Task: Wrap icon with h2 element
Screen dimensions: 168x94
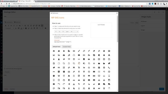Action: pyautogui.click(x=60, y=32)
